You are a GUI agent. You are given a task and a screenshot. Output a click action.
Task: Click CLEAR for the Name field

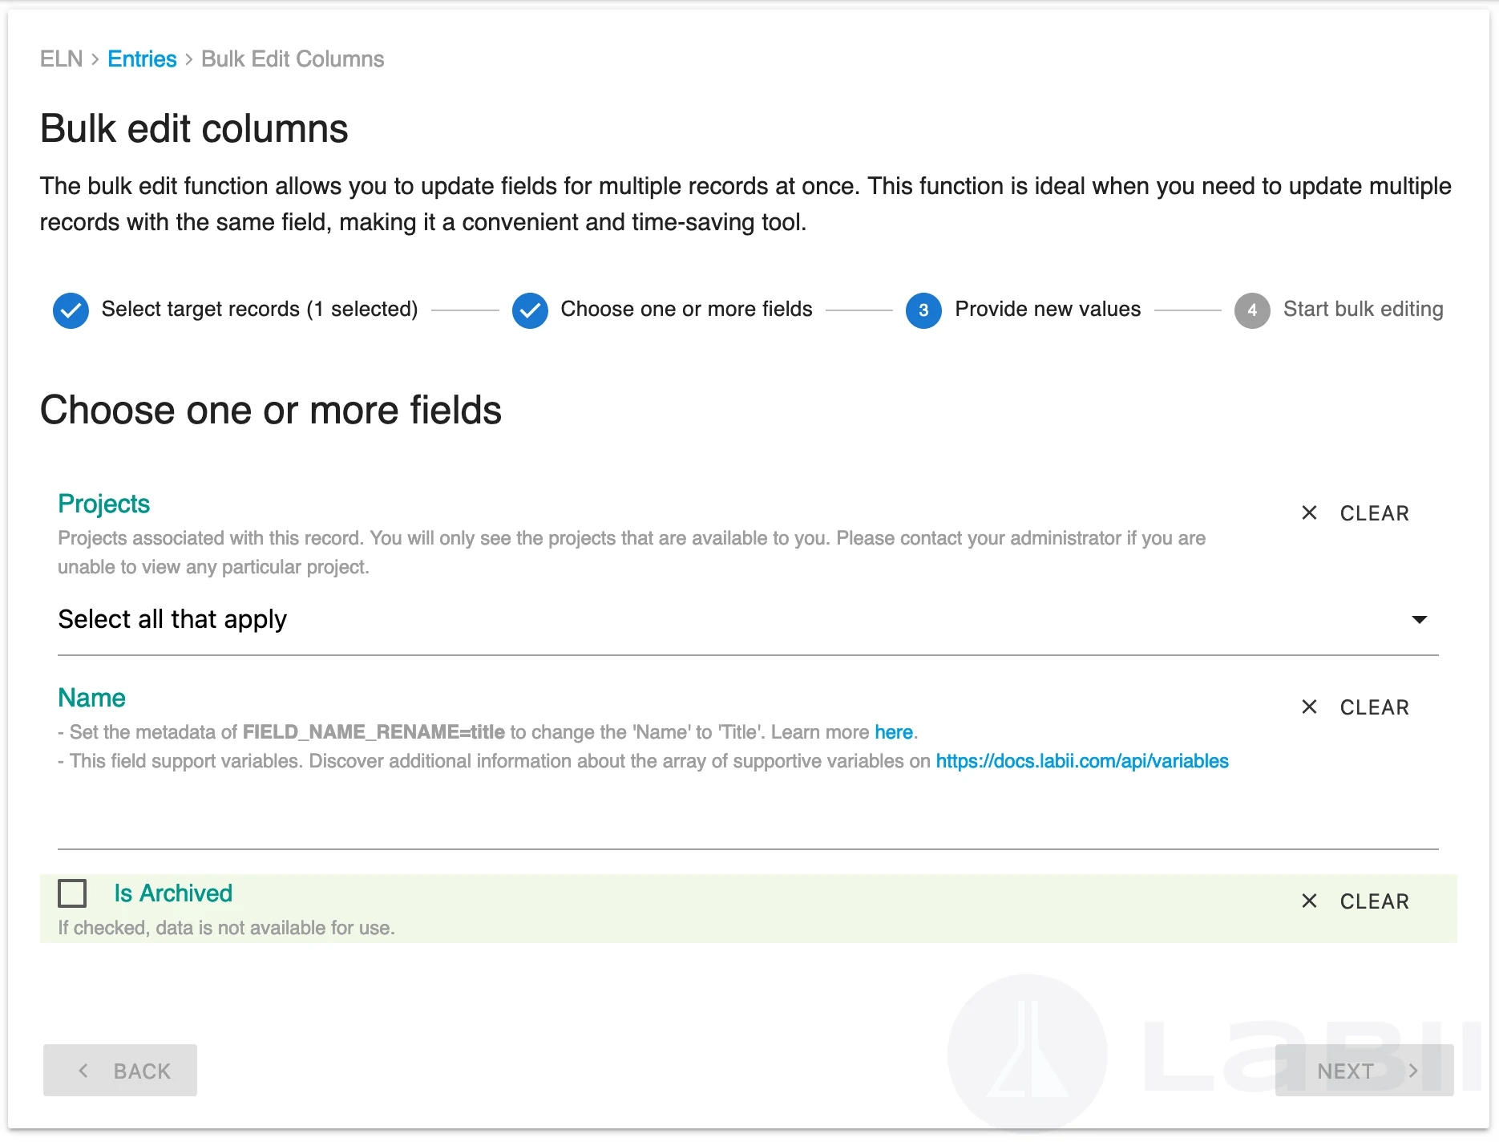click(1374, 707)
